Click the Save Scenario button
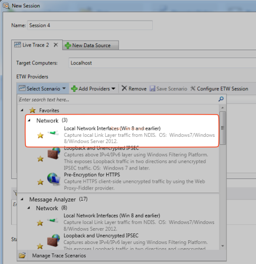This screenshot has height=264, width=256. coord(168,89)
